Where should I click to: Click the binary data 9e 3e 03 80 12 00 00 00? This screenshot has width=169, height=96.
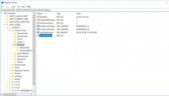tap(86, 33)
